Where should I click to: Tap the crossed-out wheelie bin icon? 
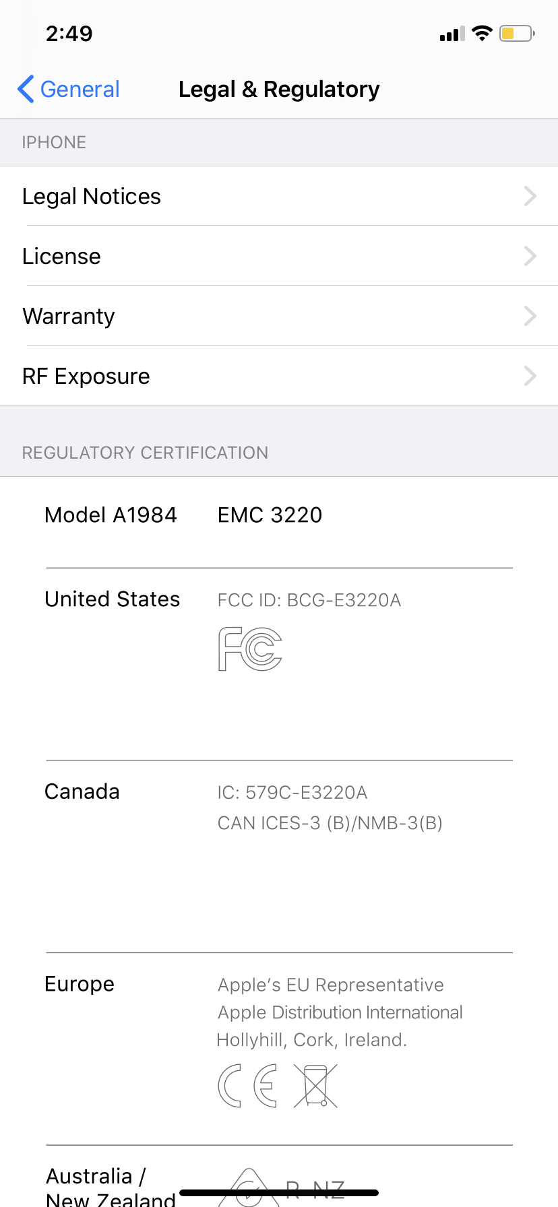pos(315,1086)
